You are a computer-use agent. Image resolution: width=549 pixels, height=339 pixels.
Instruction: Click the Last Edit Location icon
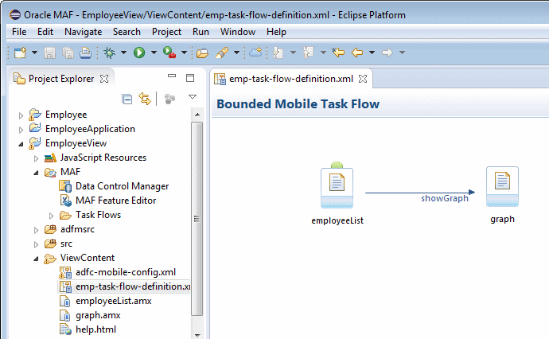[338, 53]
